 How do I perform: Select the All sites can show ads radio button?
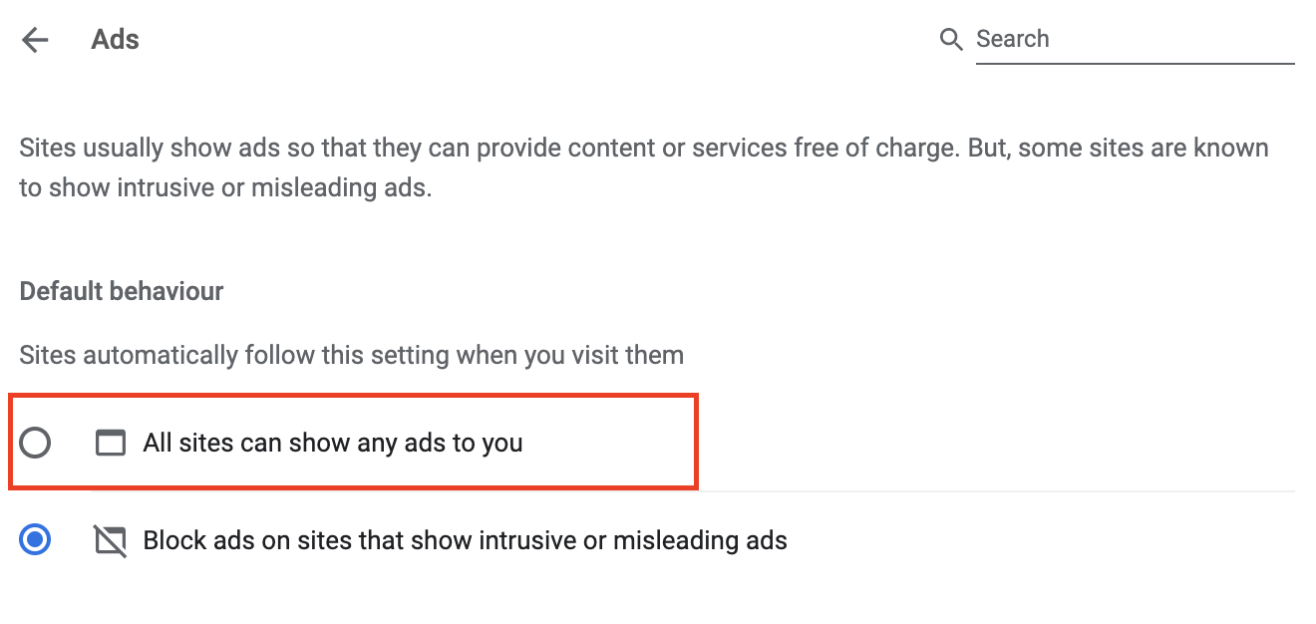point(35,443)
